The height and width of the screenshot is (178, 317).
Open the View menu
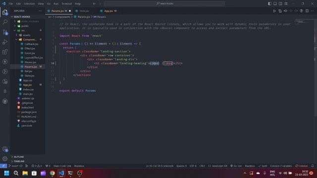click(41, 3)
